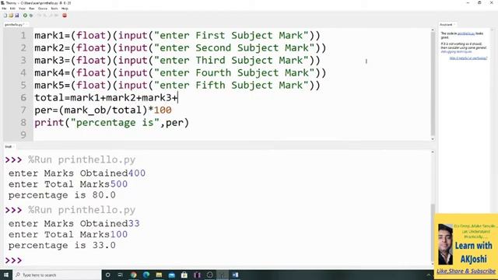This screenshot has width=498, height=280.
Task: Start debugging with the bug icon
Action: (x=31, y=16)
